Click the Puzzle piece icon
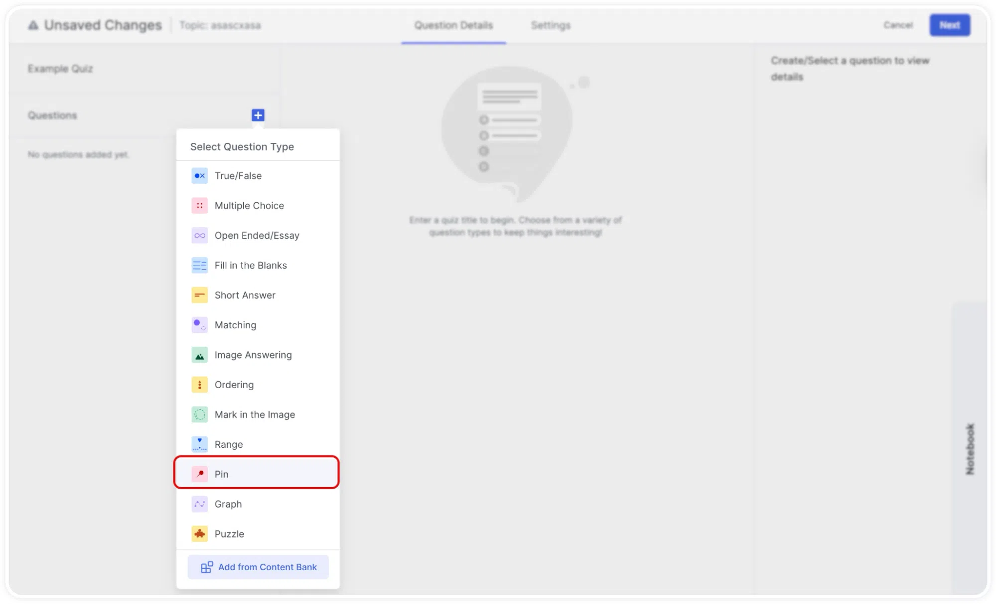 click(199, 534)
